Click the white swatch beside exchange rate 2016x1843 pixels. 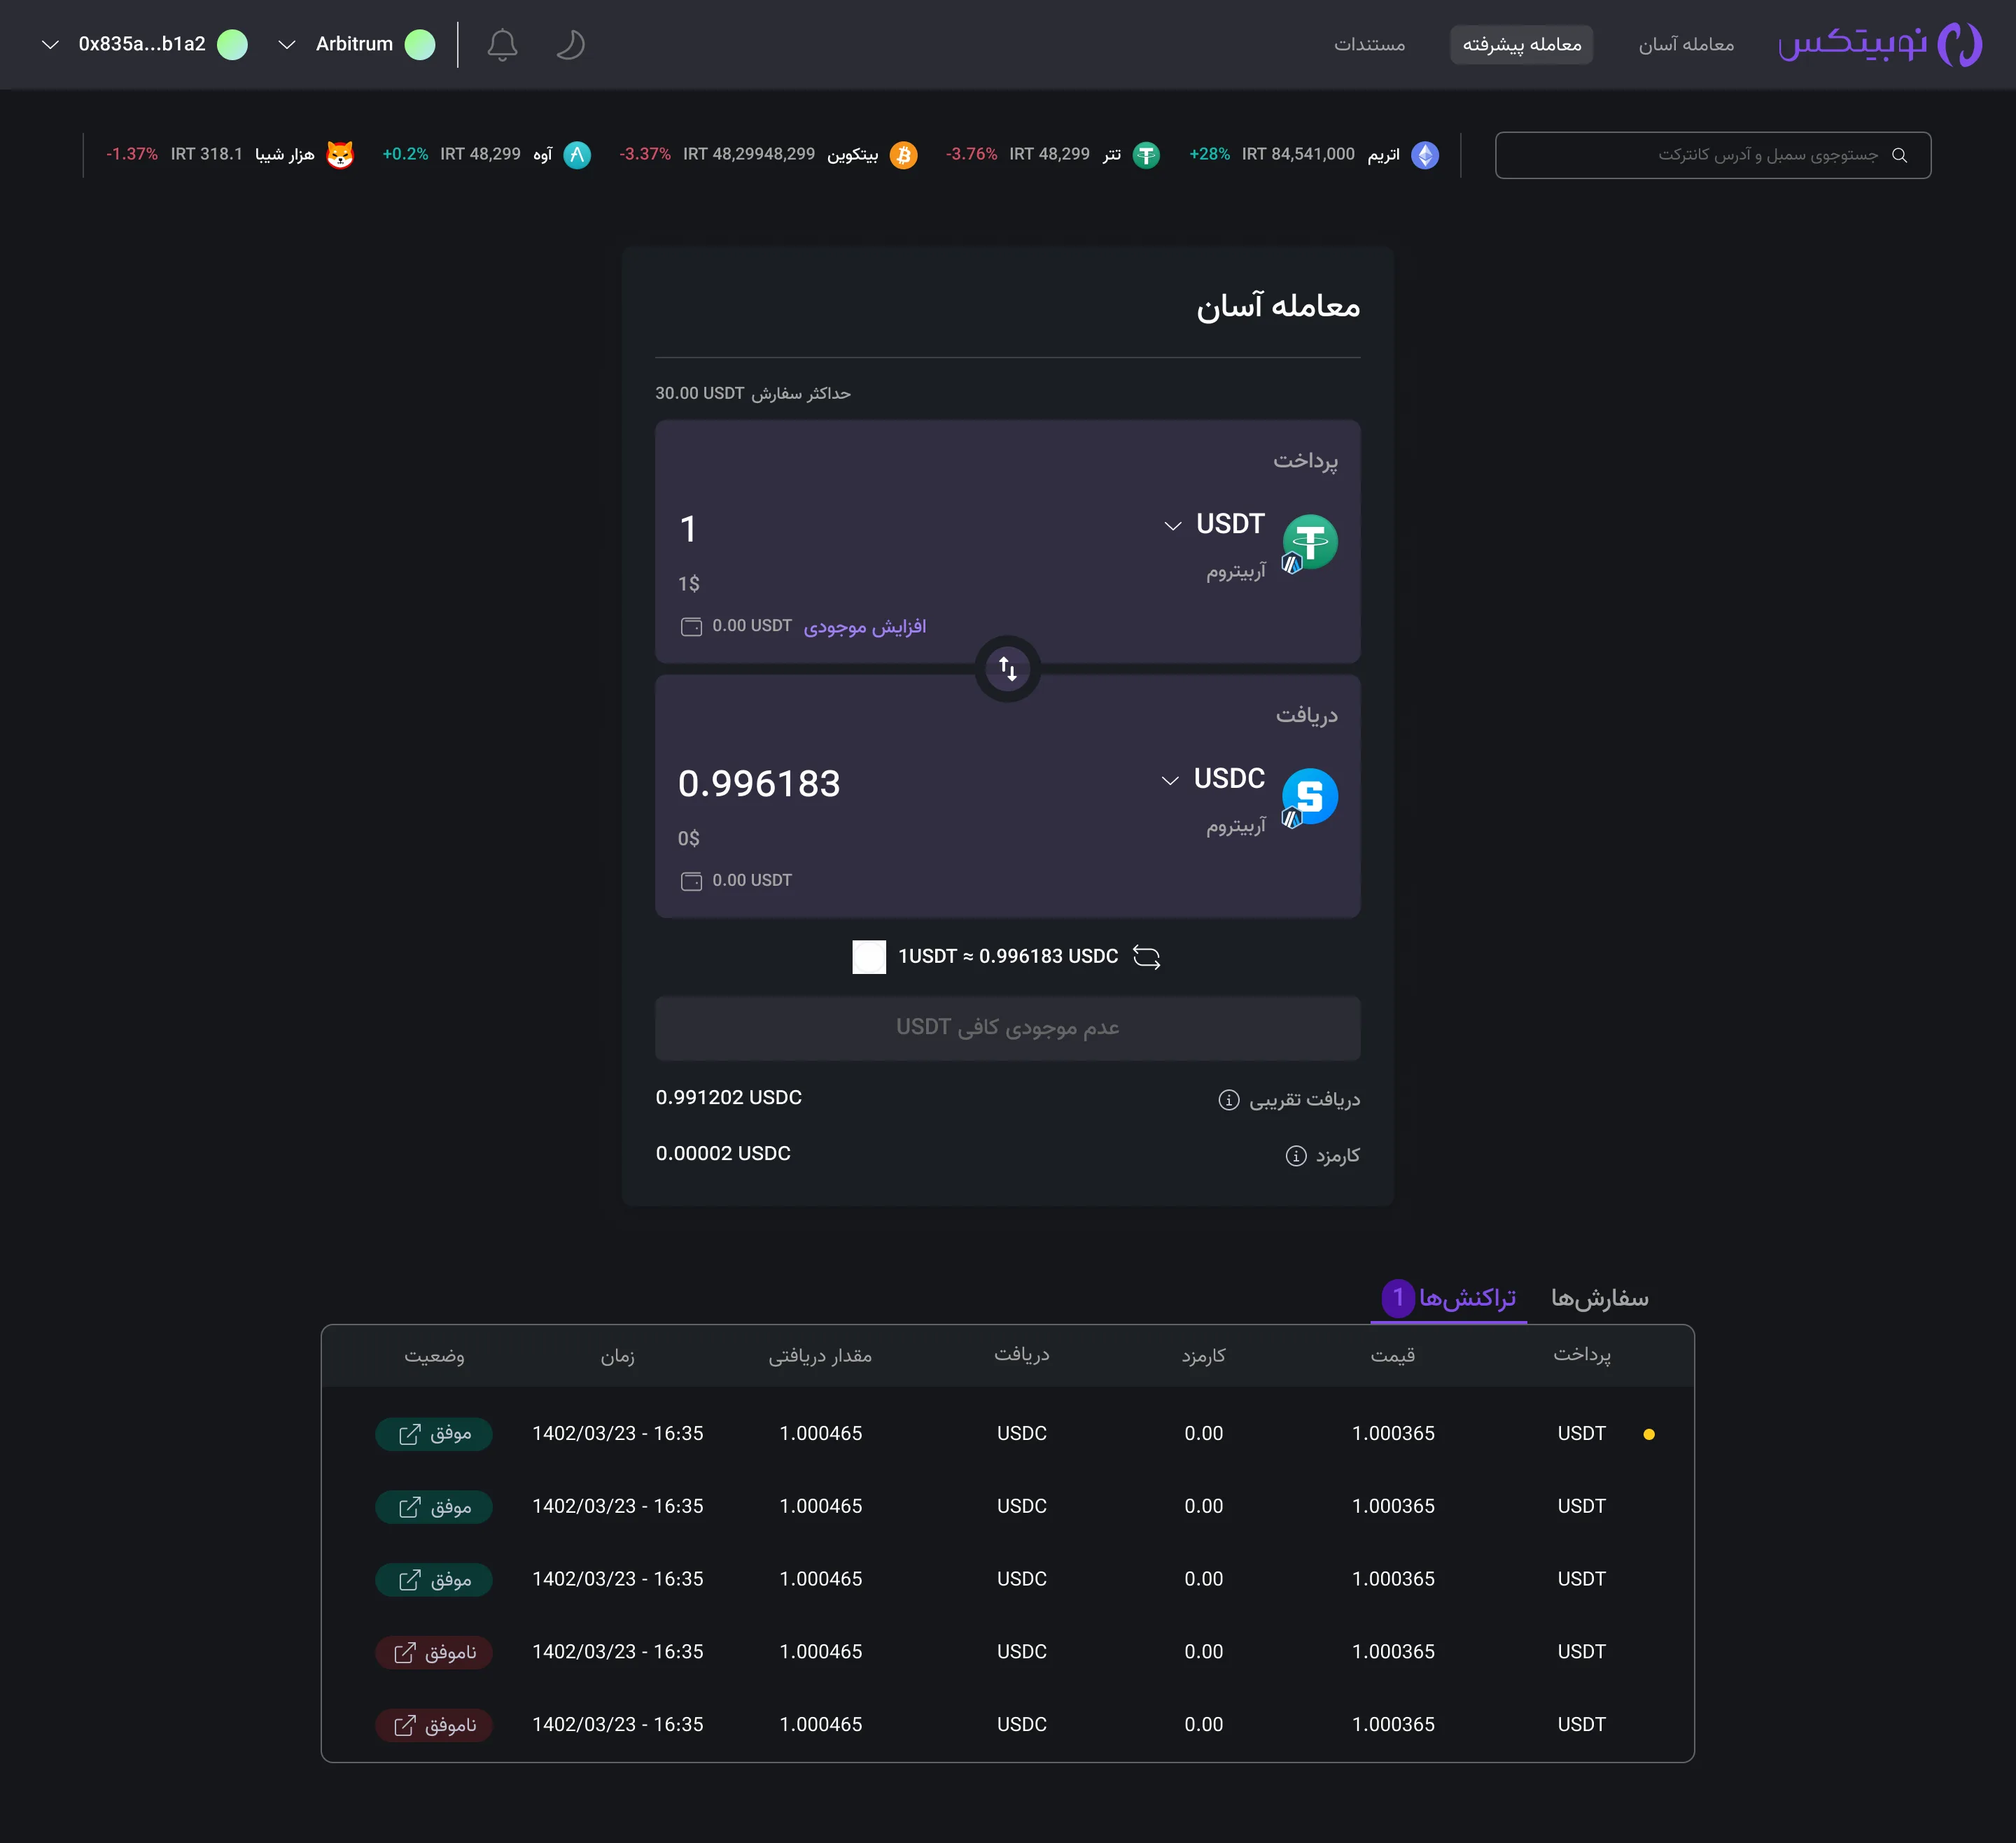pyautogui.click(x=869, y=956)
